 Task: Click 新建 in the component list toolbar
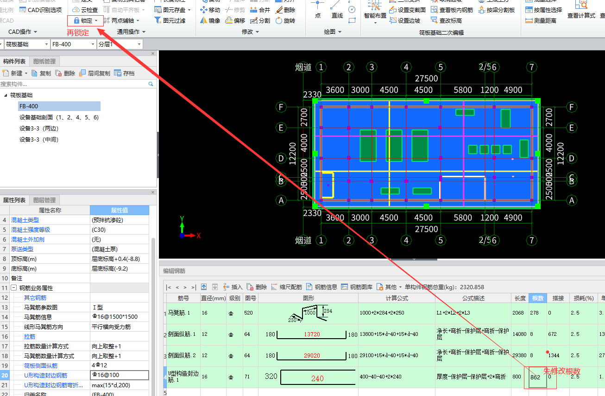pos(15,73)
